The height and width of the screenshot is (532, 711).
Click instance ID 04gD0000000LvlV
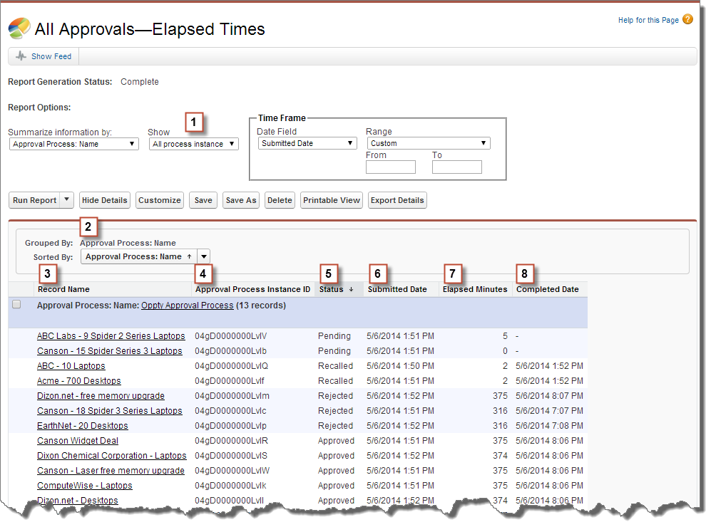[x=231, y=336]
